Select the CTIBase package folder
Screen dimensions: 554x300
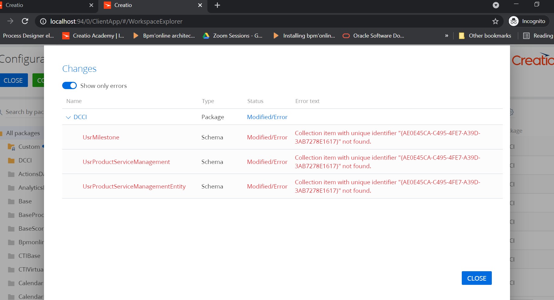coord(24,256)
